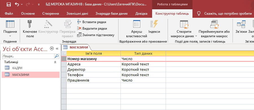The height and width of the screenshot is (110, 254).
Task: Open the Файл tab
Action: click(x=9, y=14)
